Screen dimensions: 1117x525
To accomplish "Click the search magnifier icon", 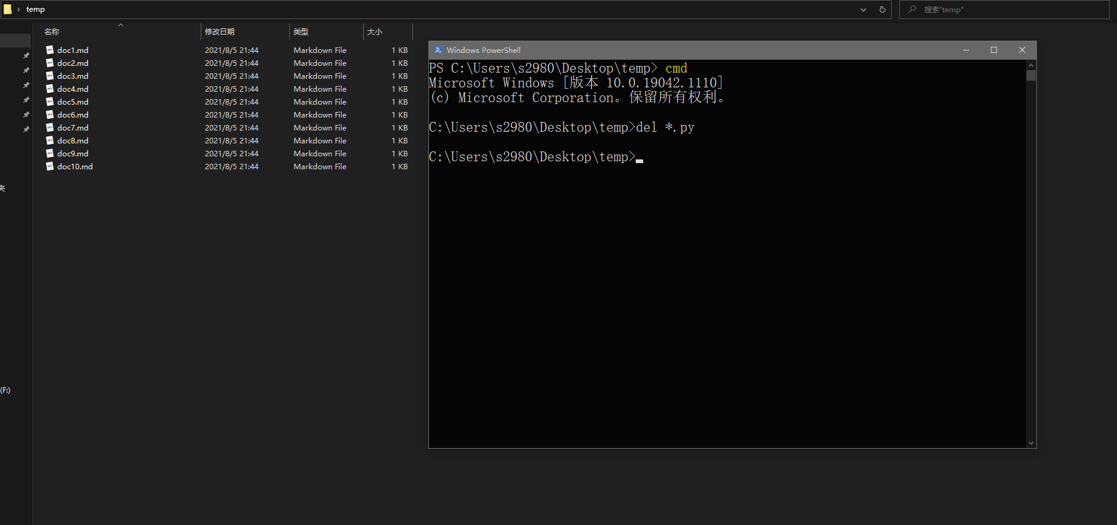I will point(912,9).
